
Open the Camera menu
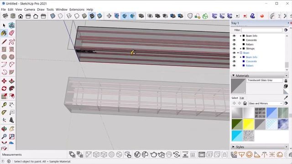(29, 10)
